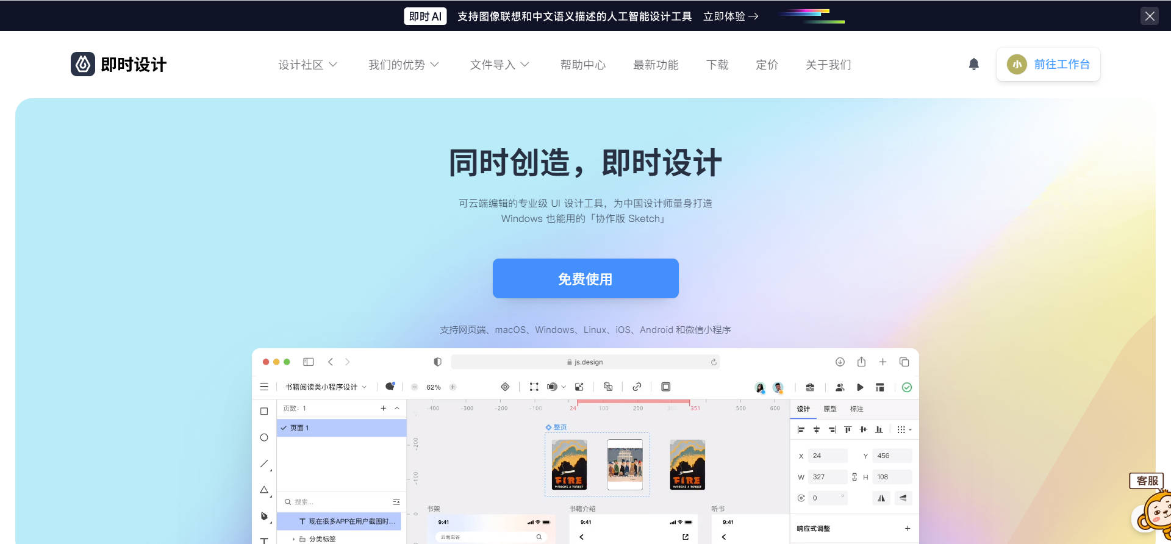Click the Y position field showing 456

point(892,456)
